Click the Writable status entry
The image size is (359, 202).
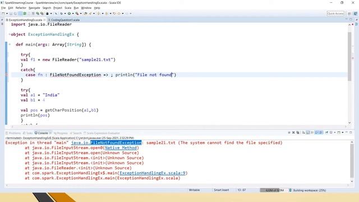(x=194, y=190)
